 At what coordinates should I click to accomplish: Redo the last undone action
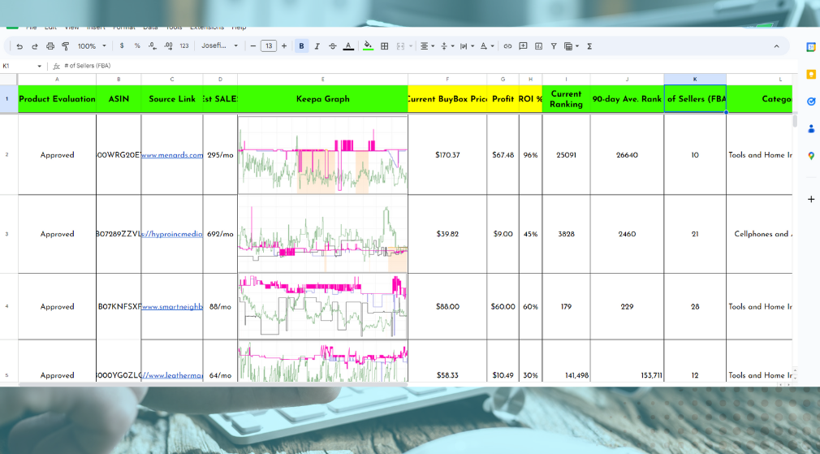pyautogui.click(x=35, y=46)
